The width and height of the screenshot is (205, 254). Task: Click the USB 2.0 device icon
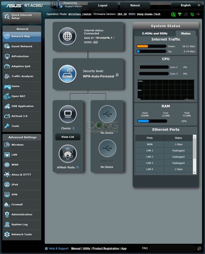pyautogui.click(x=107, y=148)
